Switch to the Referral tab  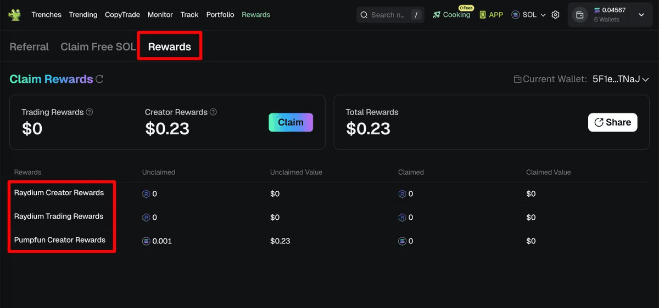[29, 47]
